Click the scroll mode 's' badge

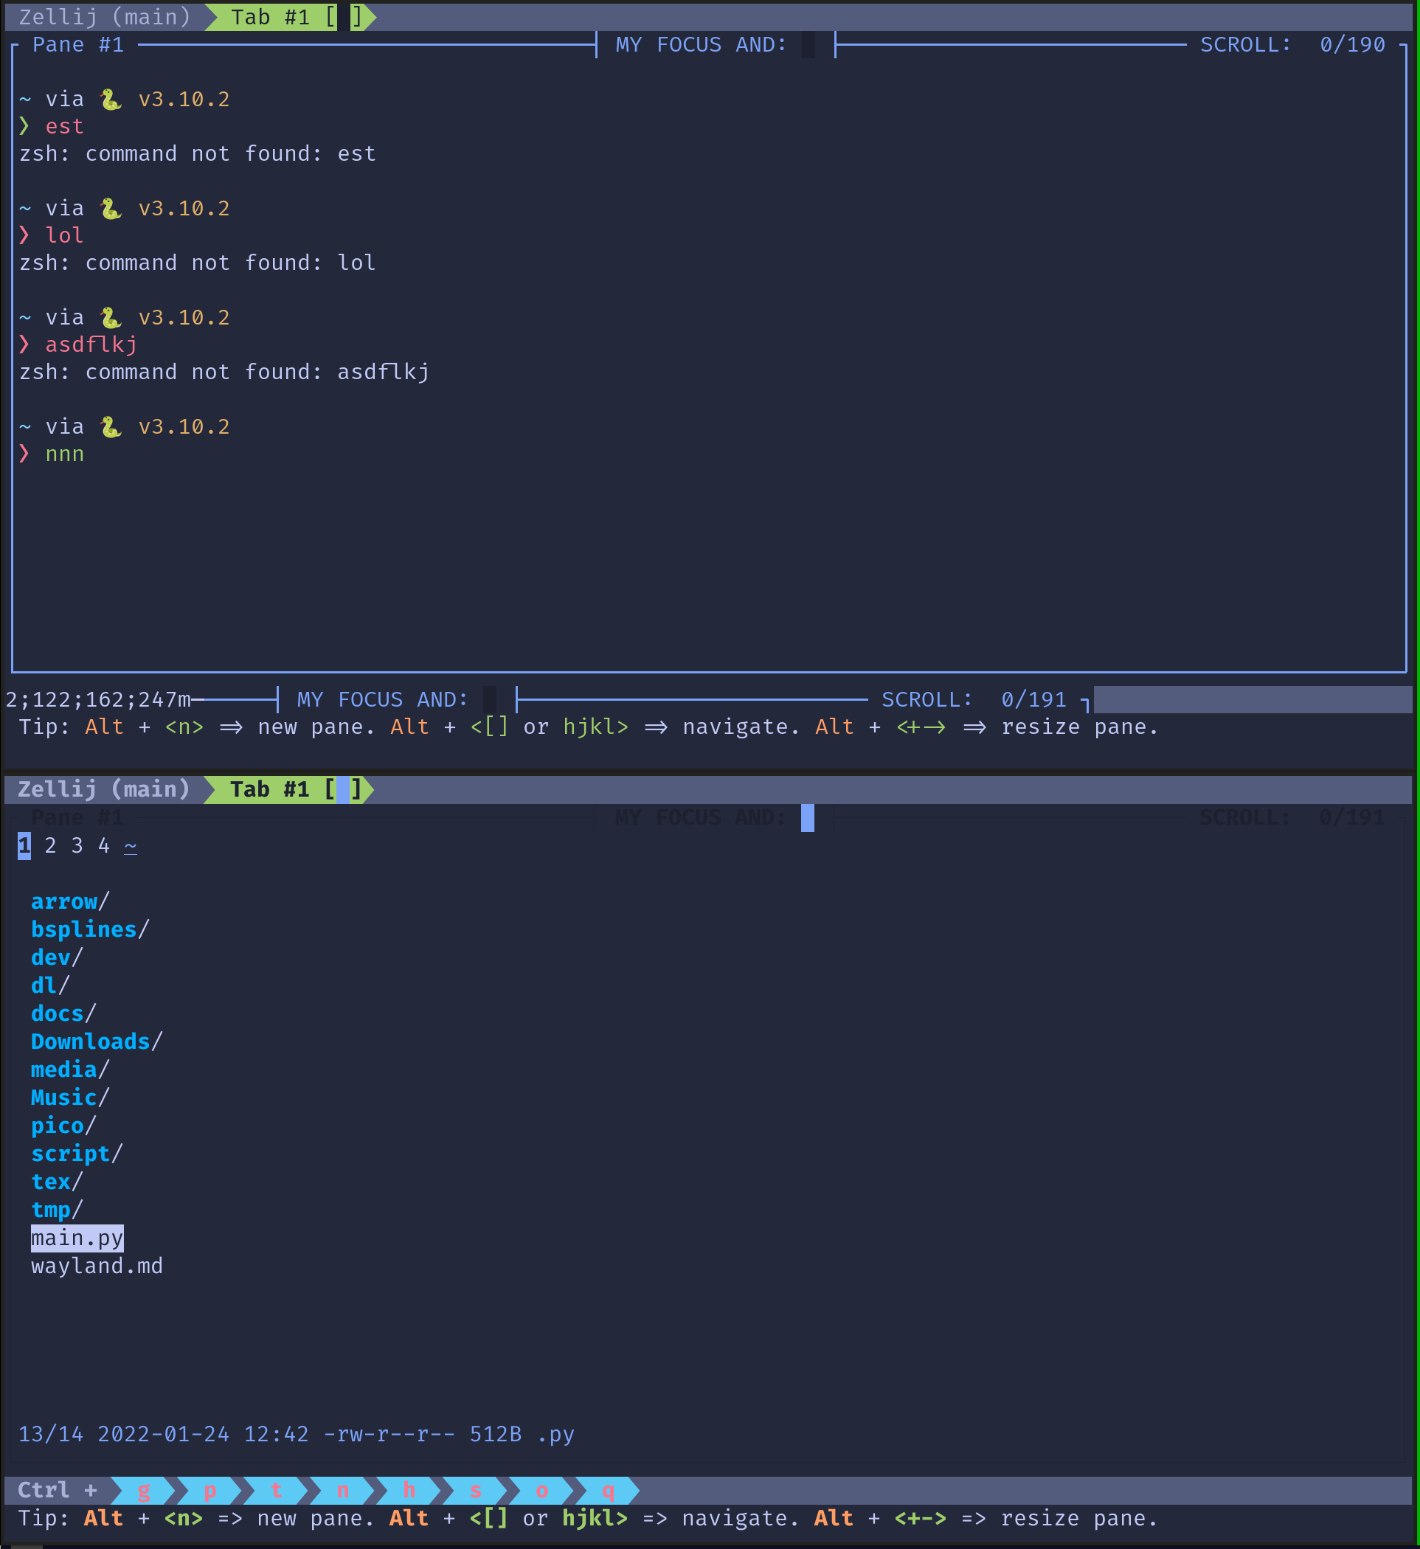[476, 1491]
